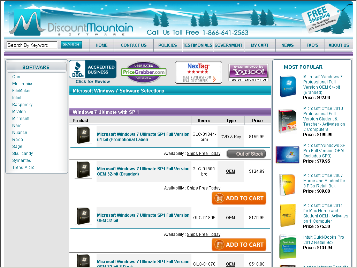Add item GLC-01809 OEM 32-bit to cart

pyautogui.click(x=239, y=245)
